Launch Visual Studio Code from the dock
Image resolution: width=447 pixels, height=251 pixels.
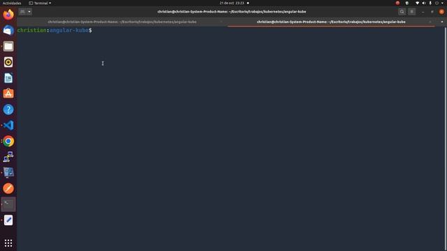pyautogui.click(x=8, y=125)
